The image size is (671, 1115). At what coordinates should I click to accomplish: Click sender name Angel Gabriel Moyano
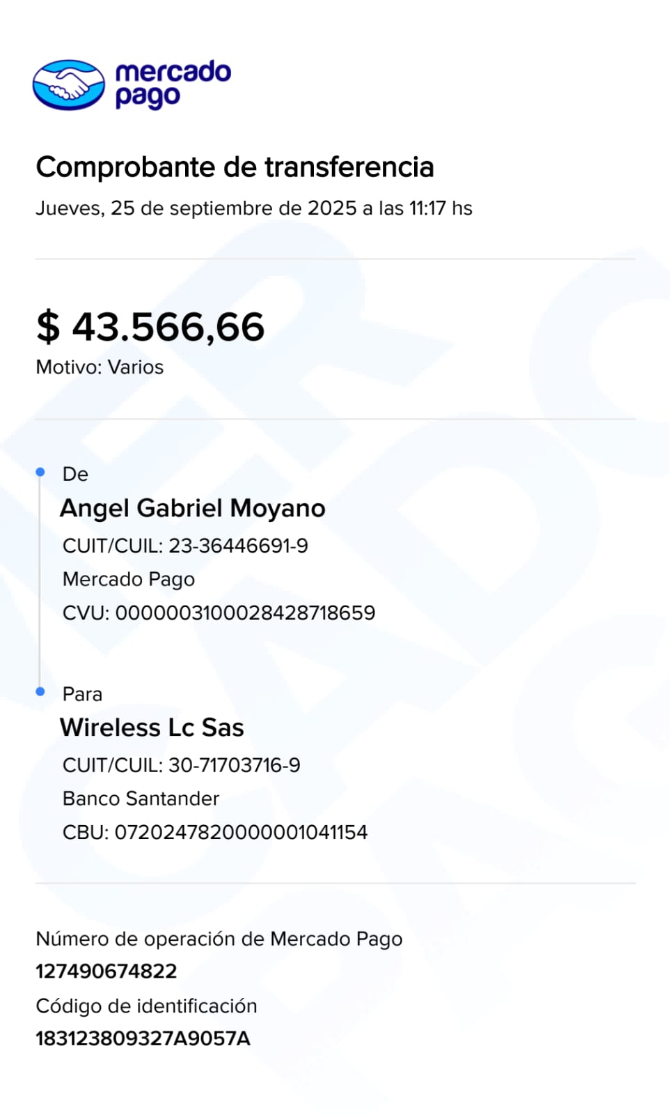pyautogui.click(x=193, y=508)
